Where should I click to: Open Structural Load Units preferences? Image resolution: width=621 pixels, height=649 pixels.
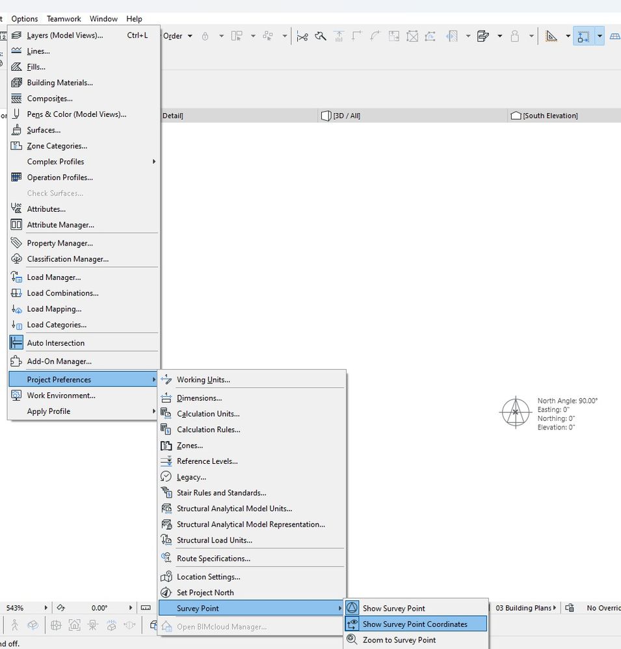[x=252, y=540]
